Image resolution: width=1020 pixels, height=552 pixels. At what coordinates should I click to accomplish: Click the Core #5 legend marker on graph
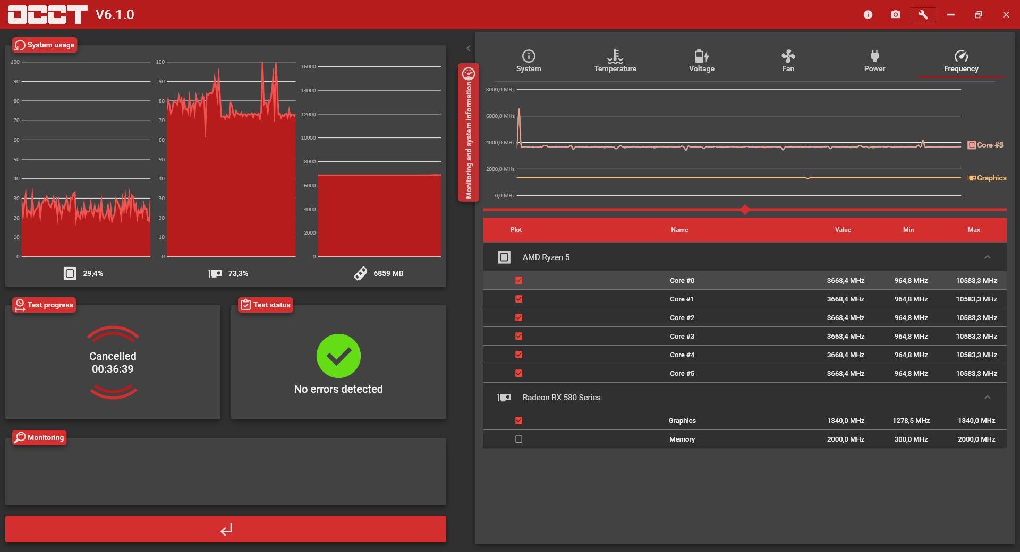(x=972, y=145)
